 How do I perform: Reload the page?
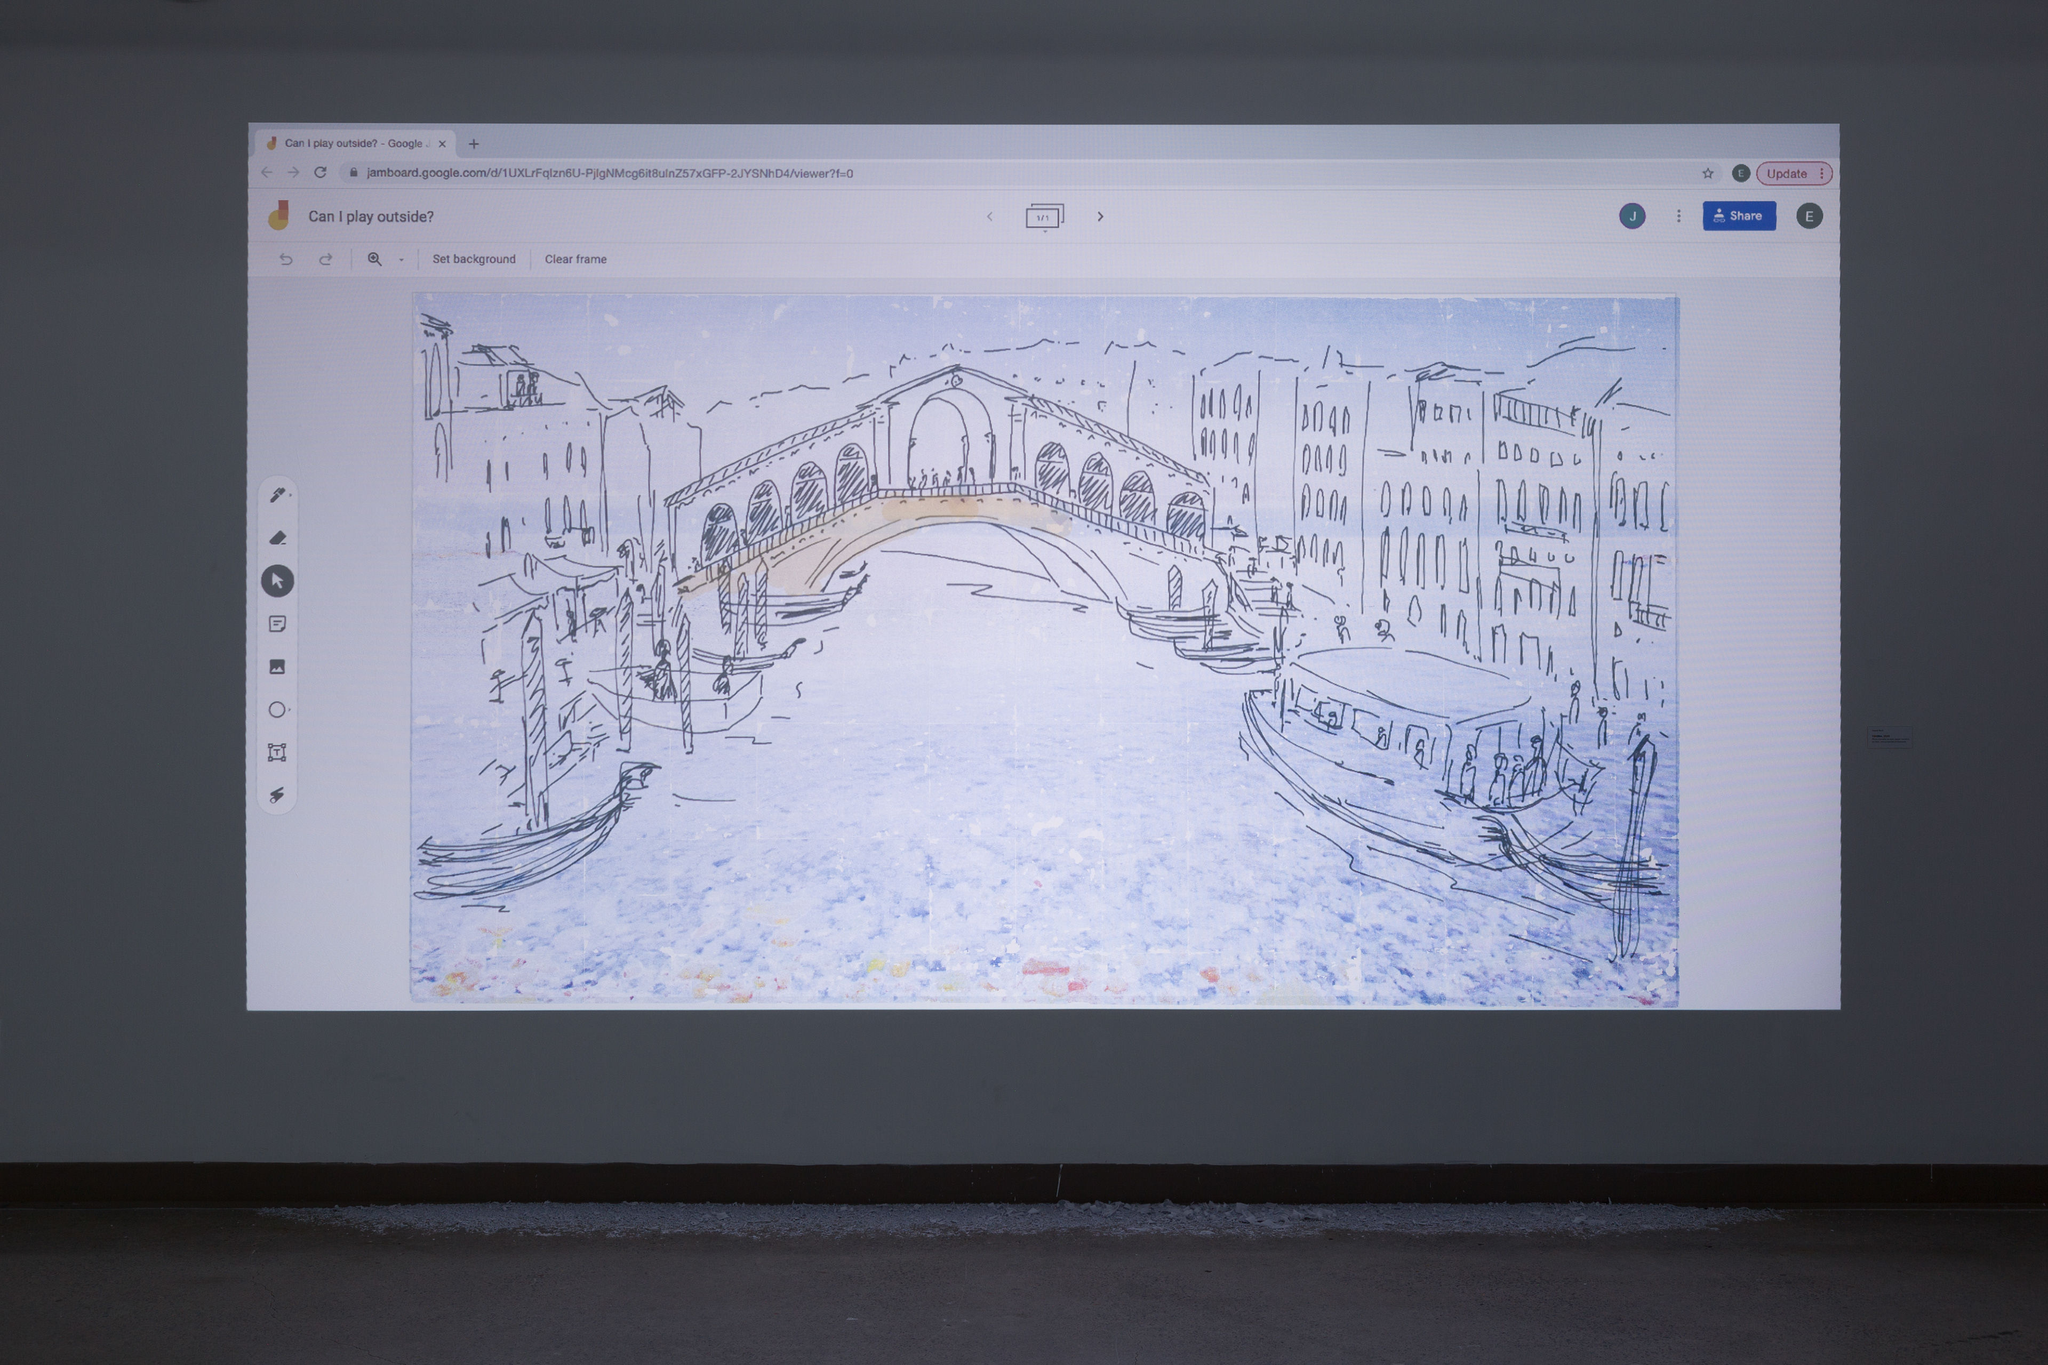[321, 172]
